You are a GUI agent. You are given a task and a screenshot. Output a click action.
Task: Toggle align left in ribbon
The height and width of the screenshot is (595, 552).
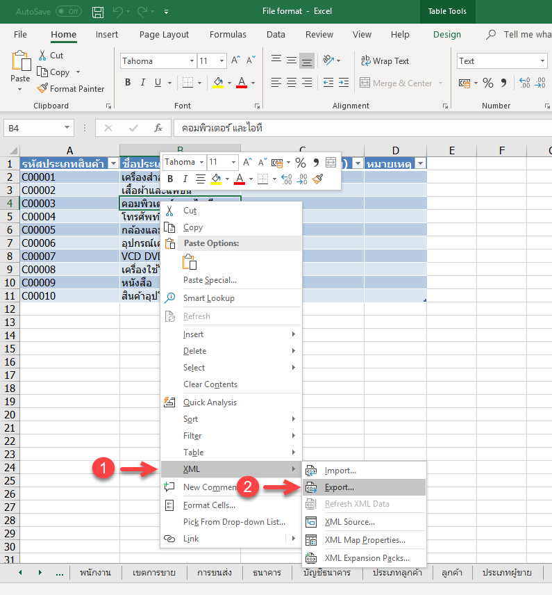[x=276, y=82]
